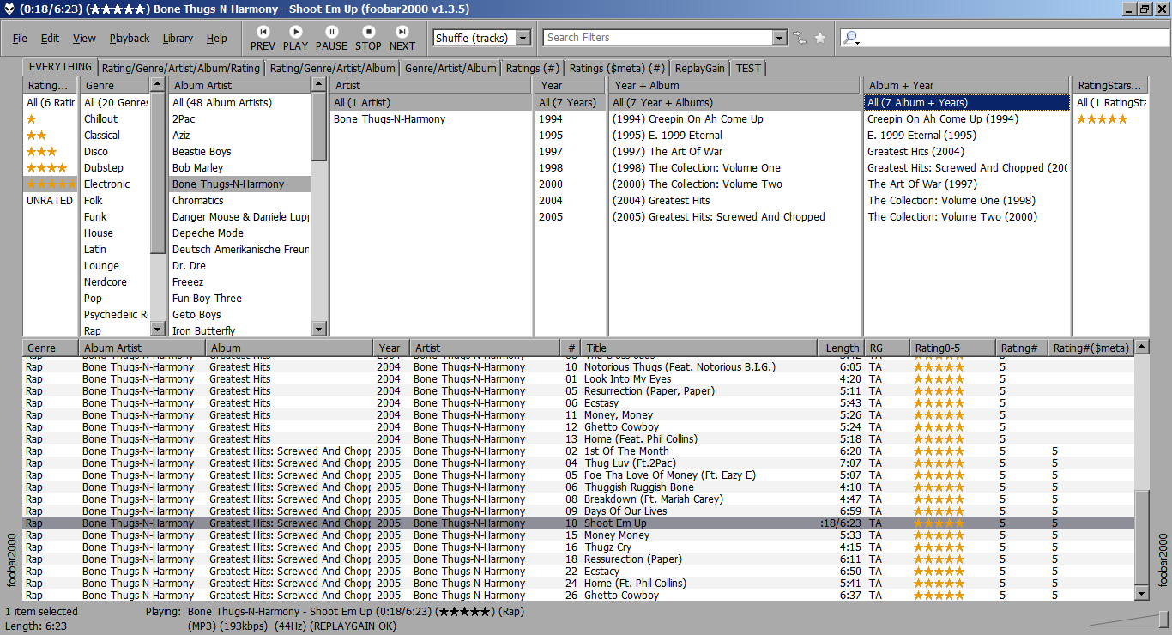The height and width of the screenshot is (635, 1172).
Task: Click the star rating of Thugz Cry
Action: pyautogui.click(x=939, y=547)
